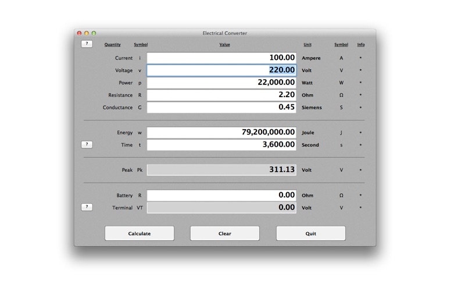Viewport: 465px width, 291px height.
Task: Click the Watt unit label
Action: pos(307,83)
